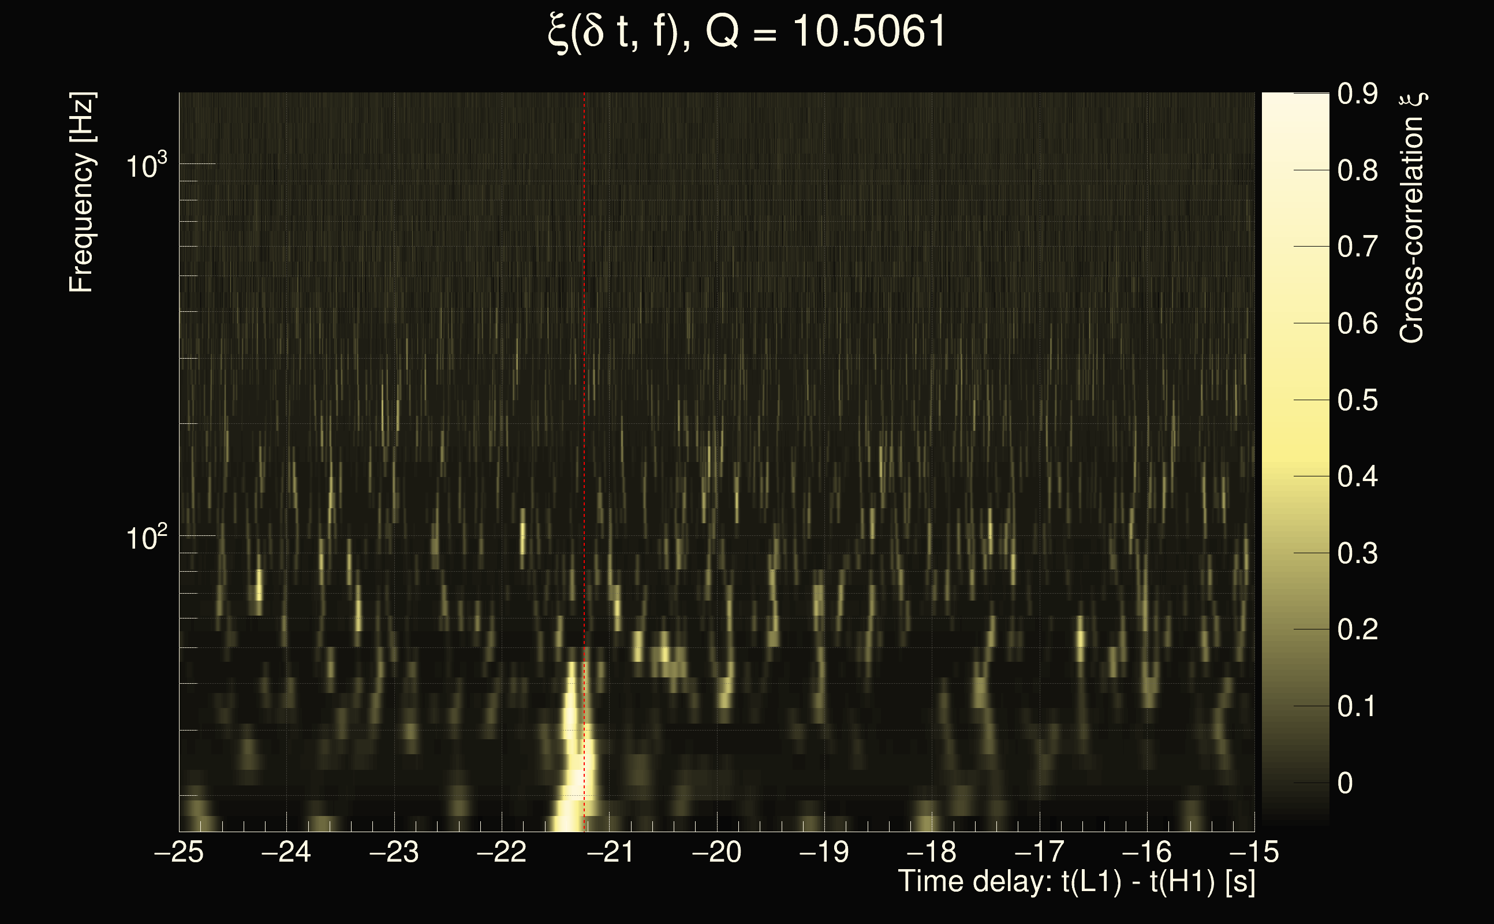
Task: Click the -20 time delay tick label
Action: 716,852
